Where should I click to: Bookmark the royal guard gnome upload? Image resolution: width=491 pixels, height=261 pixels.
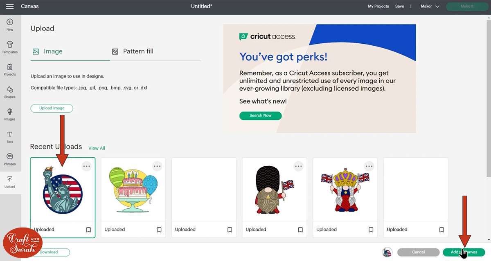click(x=300, y=230)
